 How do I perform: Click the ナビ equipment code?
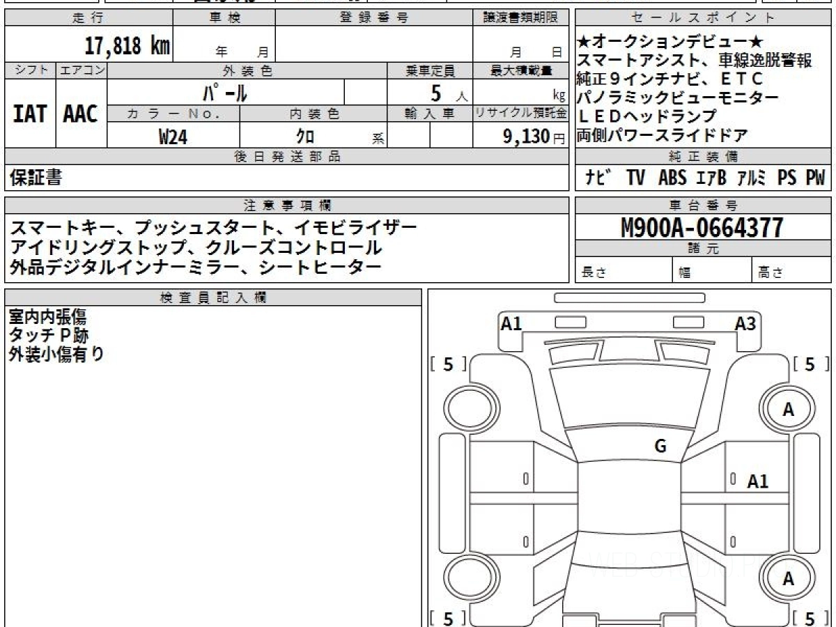click(x=599, y=178)
